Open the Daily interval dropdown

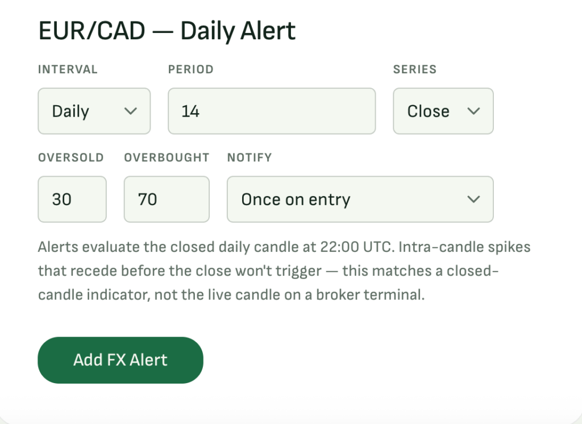pyautogui.click(x=94, y=111)
